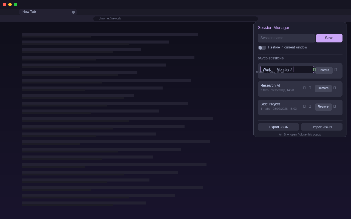
Task: Click the round close dot on the New Tab tab
Action: coord(73,12)
